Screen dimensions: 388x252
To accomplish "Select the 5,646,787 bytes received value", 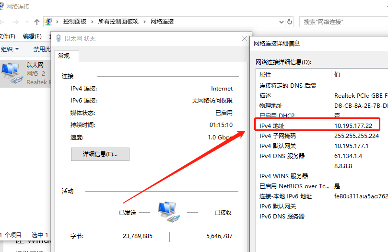I will point(219,236).
